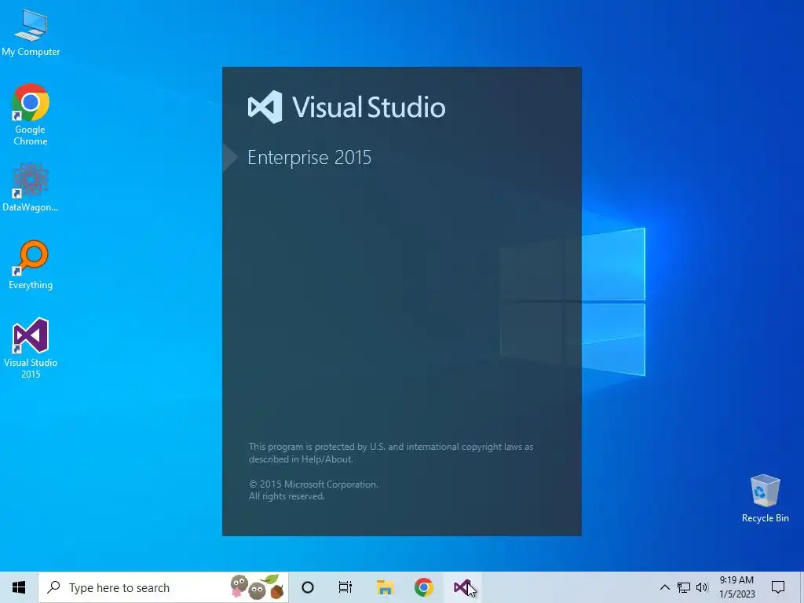
Task: Open Cortana circle button in taskbar
Action: pyautogui.click(x=308, y=587)
